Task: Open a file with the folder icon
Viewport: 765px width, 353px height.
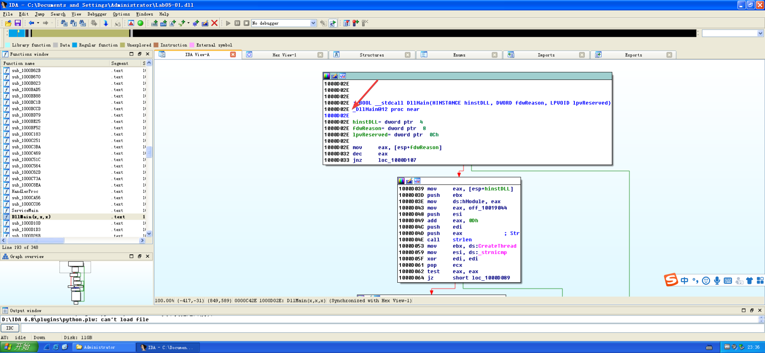Action: 8,23
